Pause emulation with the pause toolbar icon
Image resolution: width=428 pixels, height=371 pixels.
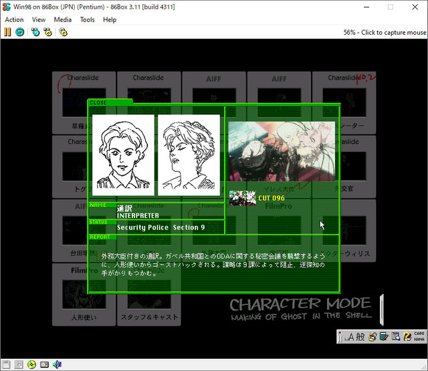coord(7,32)
